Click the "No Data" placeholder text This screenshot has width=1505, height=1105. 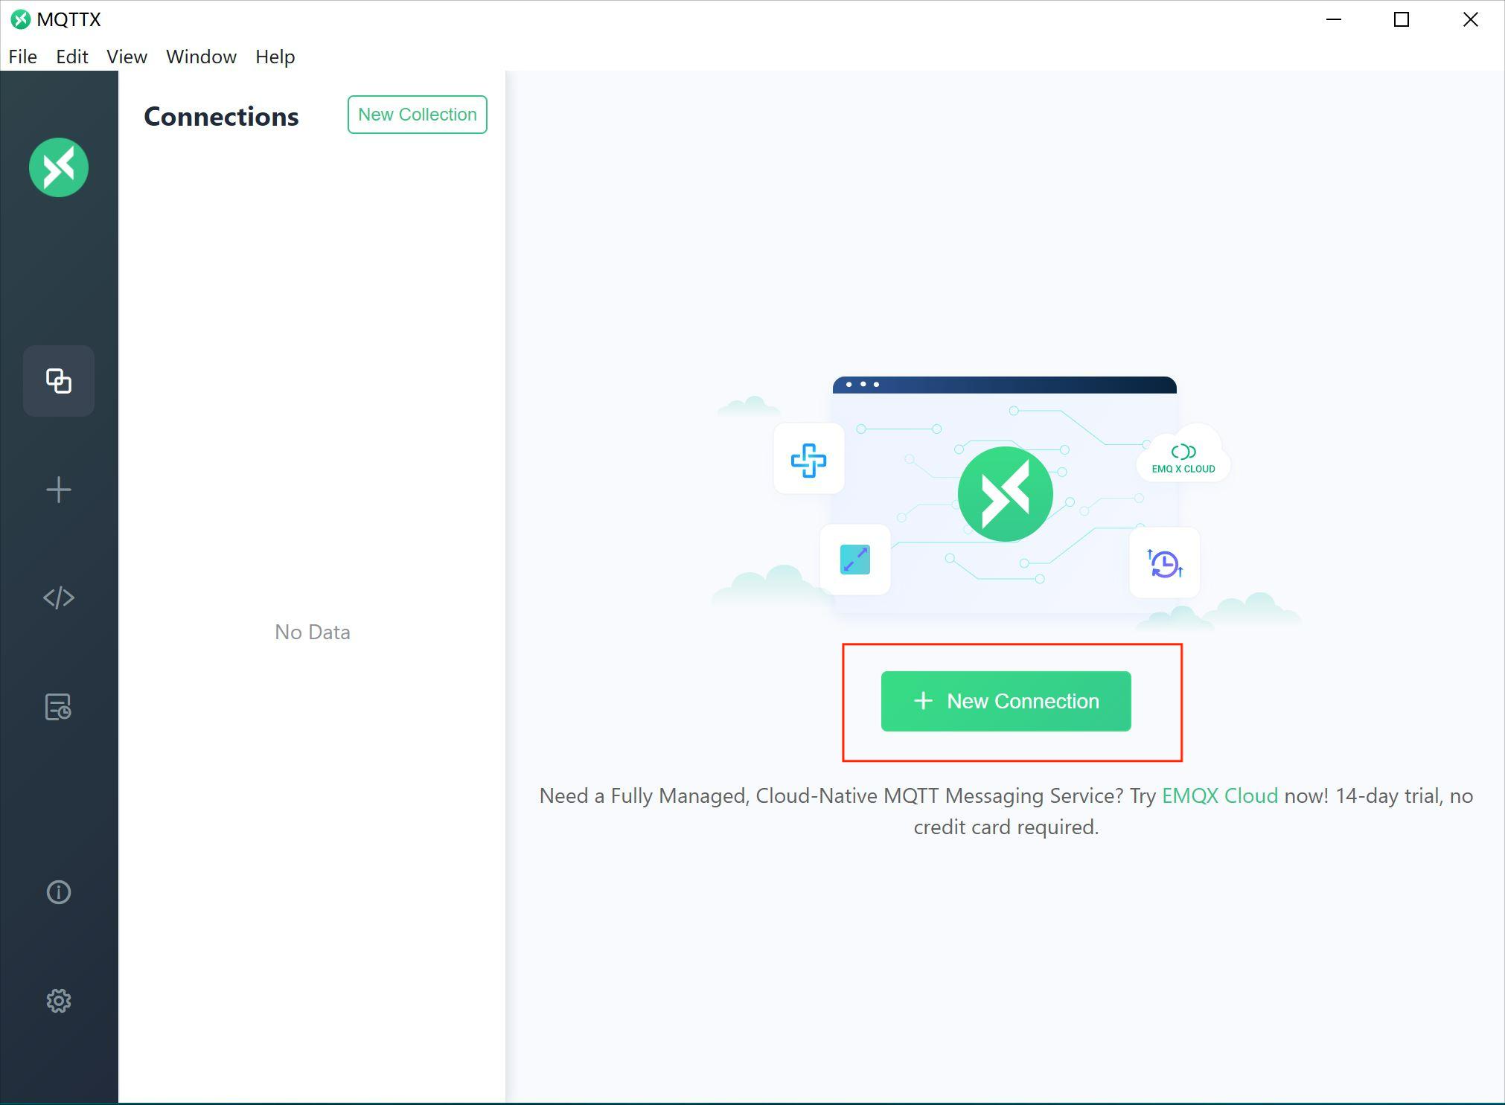[x=313, y=632]
